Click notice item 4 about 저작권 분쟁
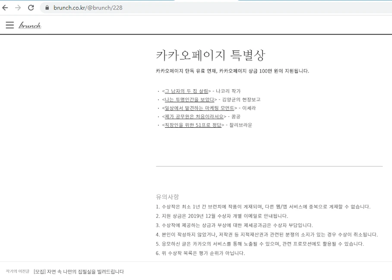 click(x=267, y=234)
